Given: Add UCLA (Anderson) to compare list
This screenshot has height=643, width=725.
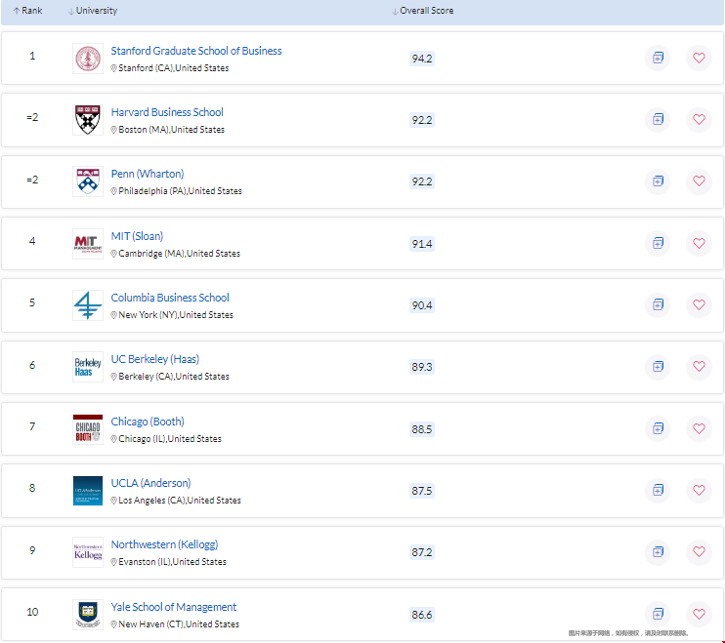Looking at the screenshot, I should pyautogui.click(x=658, y=490).
